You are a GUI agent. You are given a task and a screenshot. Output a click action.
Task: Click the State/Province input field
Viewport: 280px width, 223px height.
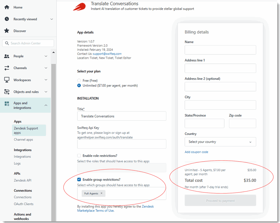pyautogui.click(x=204, y=123)
